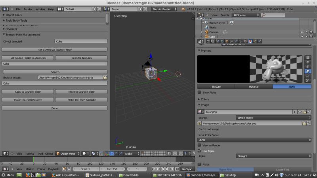Play animation forward button
Viewport: 317px width, 178px height.
pyautogui.click(x=167, y=169)
